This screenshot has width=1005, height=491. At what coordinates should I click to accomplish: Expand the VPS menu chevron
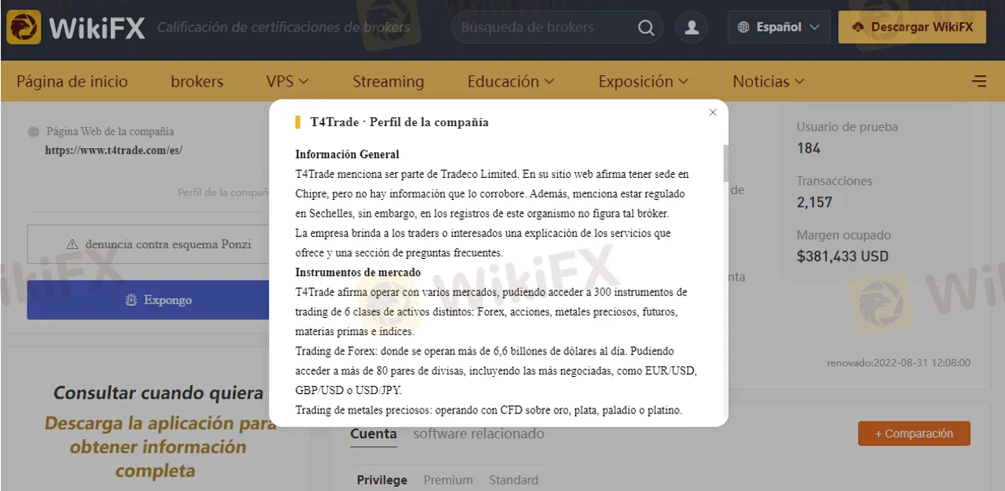pos(304,81)
